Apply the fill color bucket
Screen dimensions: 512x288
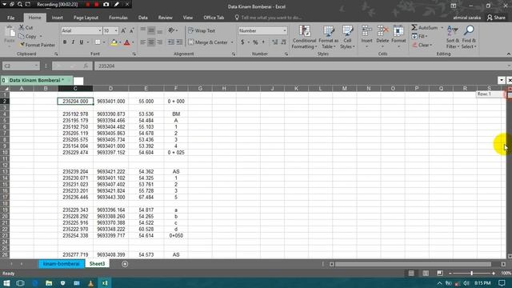114,42
